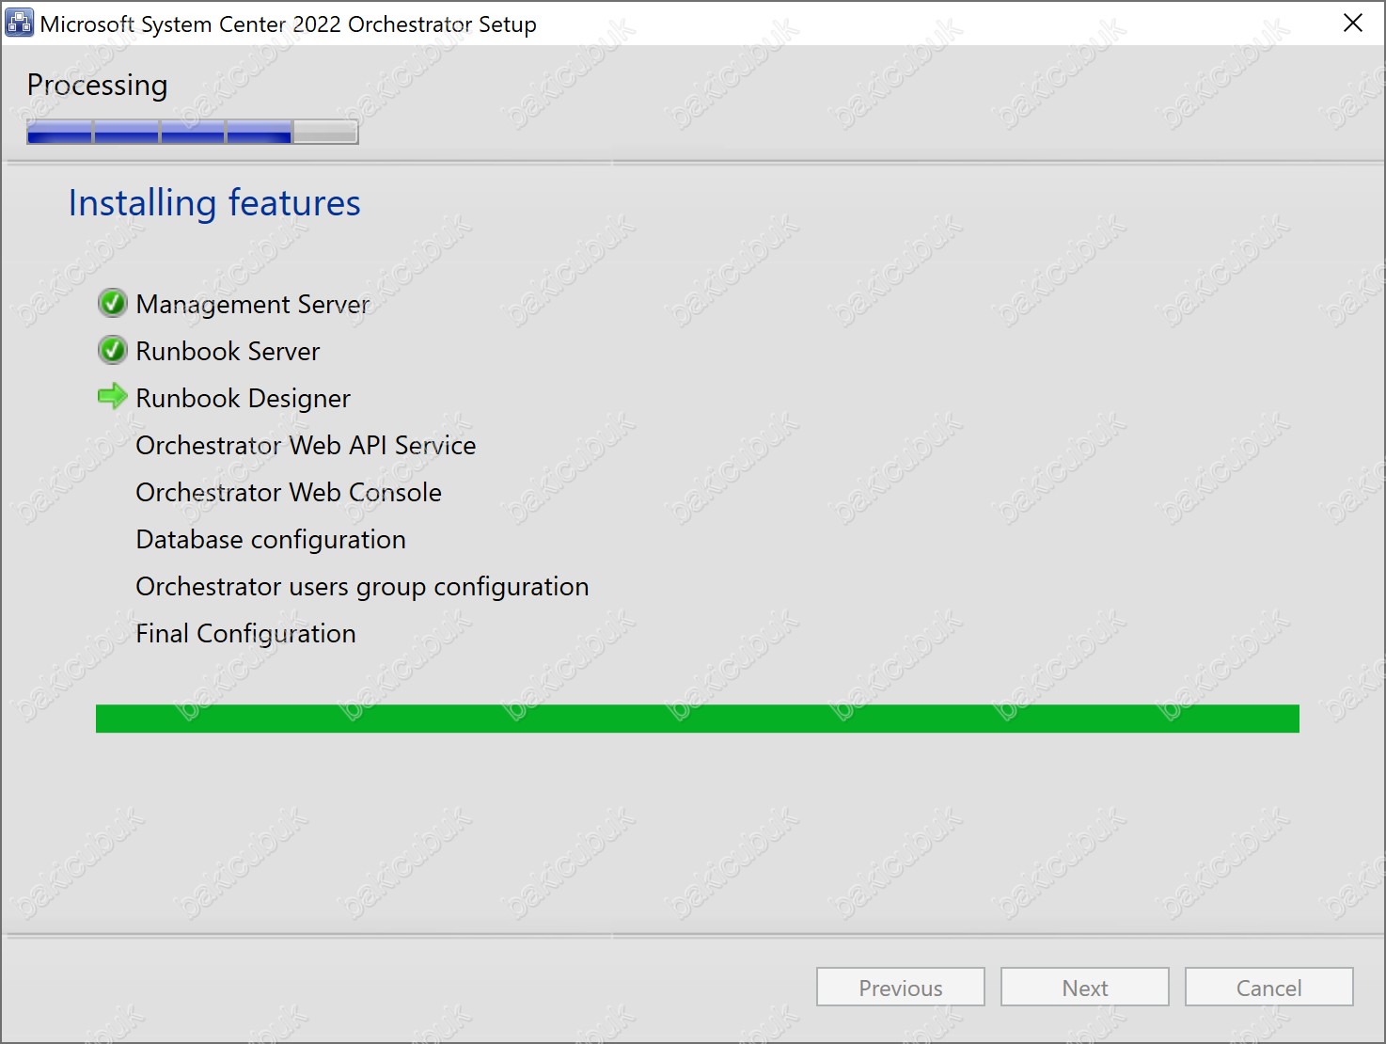
Task: Select 'Orchestrator users group configuration' text
Action: 363,587
